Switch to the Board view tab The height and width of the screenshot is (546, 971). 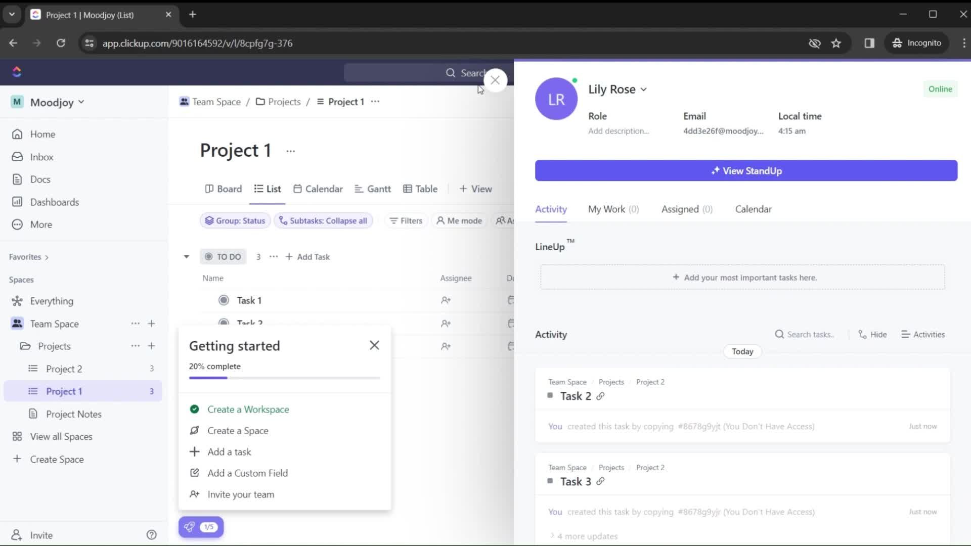223,189
